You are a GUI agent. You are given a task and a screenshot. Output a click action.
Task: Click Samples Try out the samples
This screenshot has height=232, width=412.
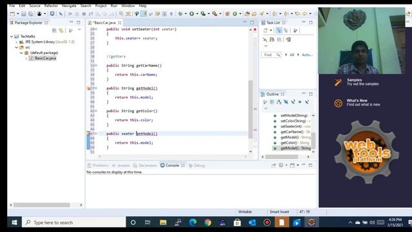(357, 82)
